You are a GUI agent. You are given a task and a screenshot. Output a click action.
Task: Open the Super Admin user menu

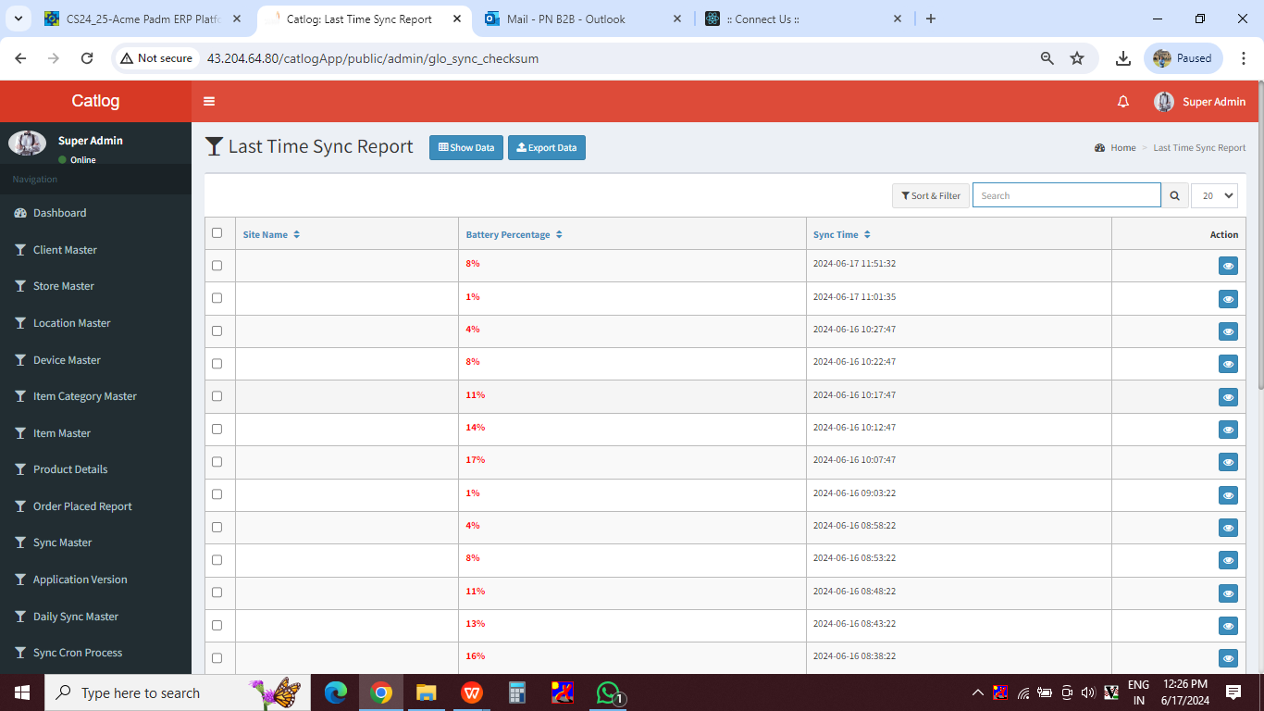pyautogui.click(x=1200, y=102)
